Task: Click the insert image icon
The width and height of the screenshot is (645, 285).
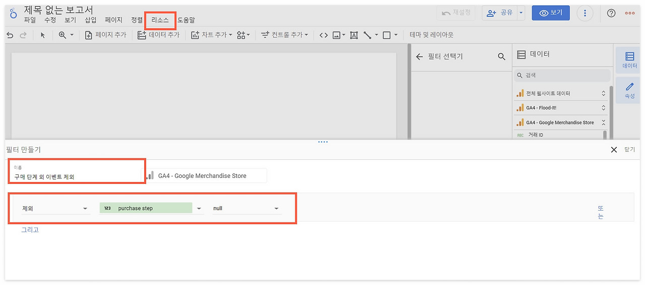Action: point(337,35)
